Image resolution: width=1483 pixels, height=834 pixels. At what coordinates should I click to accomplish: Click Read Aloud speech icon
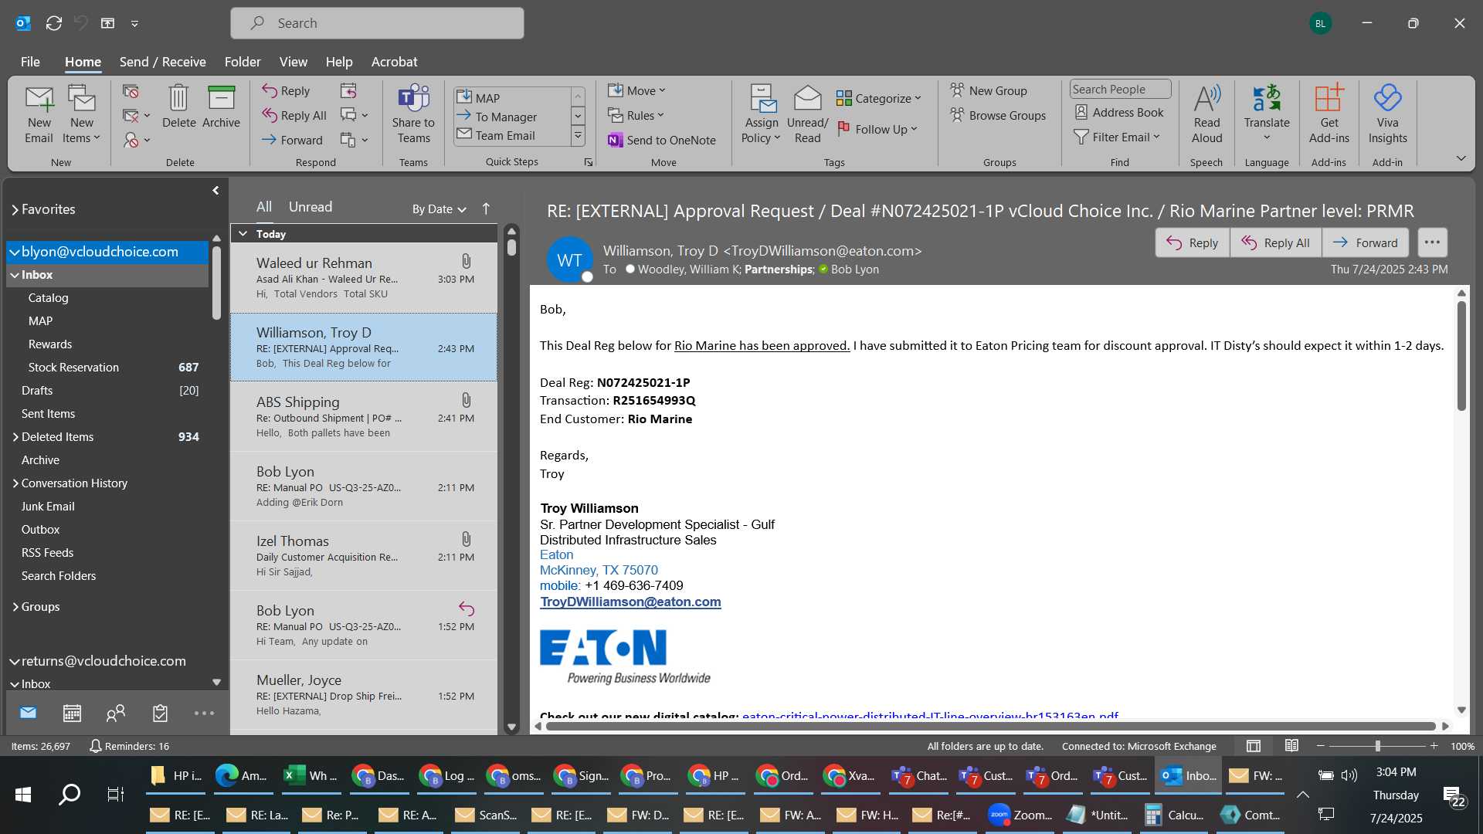tap(1206, 114)
